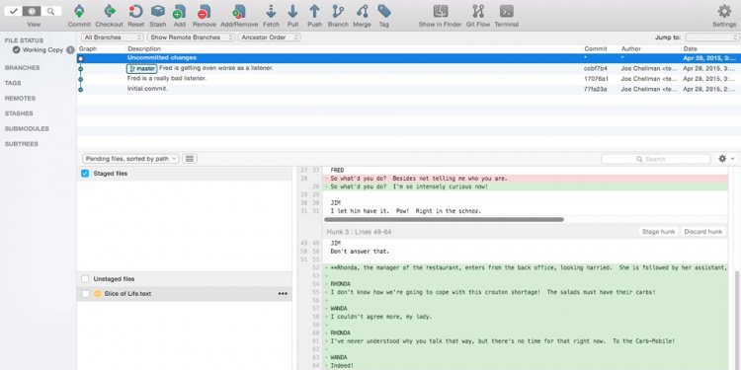This screenshot has height=370, width=741.
Task: Open the ellipsis menu for Slice of Life.text
Action: click(x=283, y=294)
